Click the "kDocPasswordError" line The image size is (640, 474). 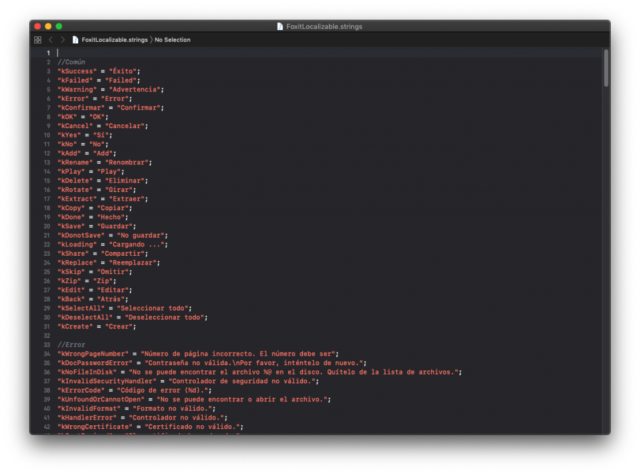pyautogui.click(x=212, y=363)
